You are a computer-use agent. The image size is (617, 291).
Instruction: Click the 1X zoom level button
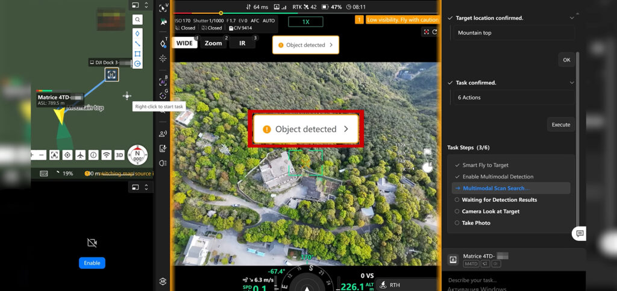click(x=305, y=22)
